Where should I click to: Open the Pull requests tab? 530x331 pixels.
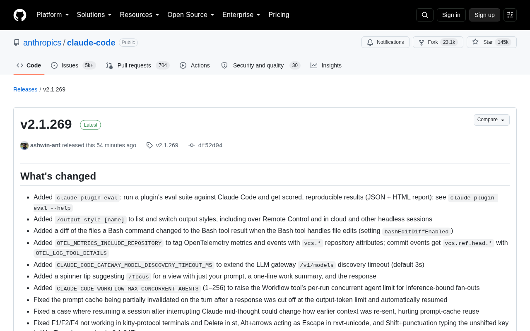[x=137, y=65]
